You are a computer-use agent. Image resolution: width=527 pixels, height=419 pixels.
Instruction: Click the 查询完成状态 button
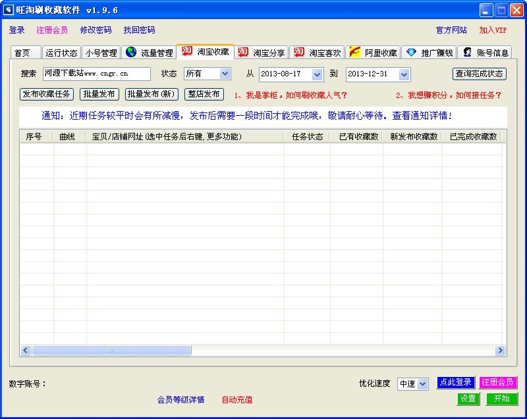(480, 74)
